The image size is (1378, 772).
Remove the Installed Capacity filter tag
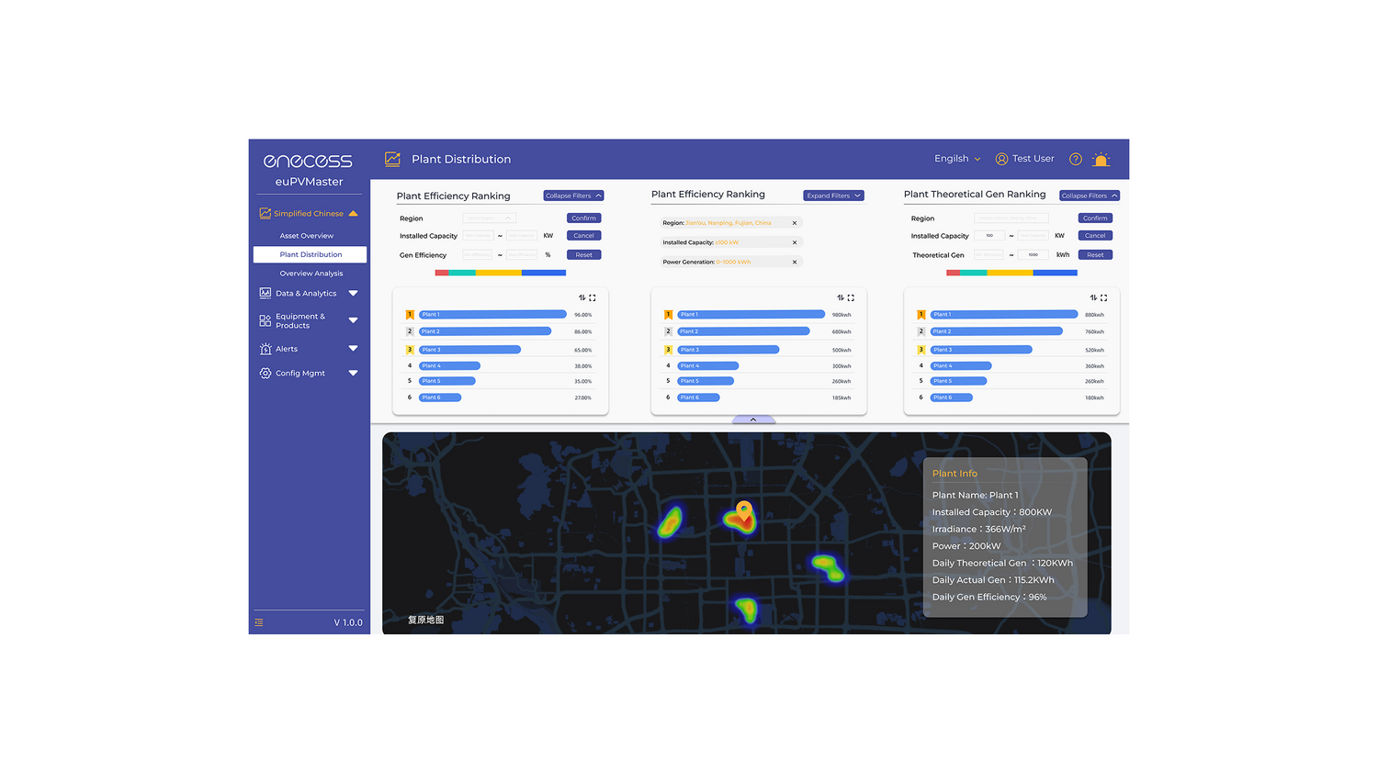pos(795,242)
